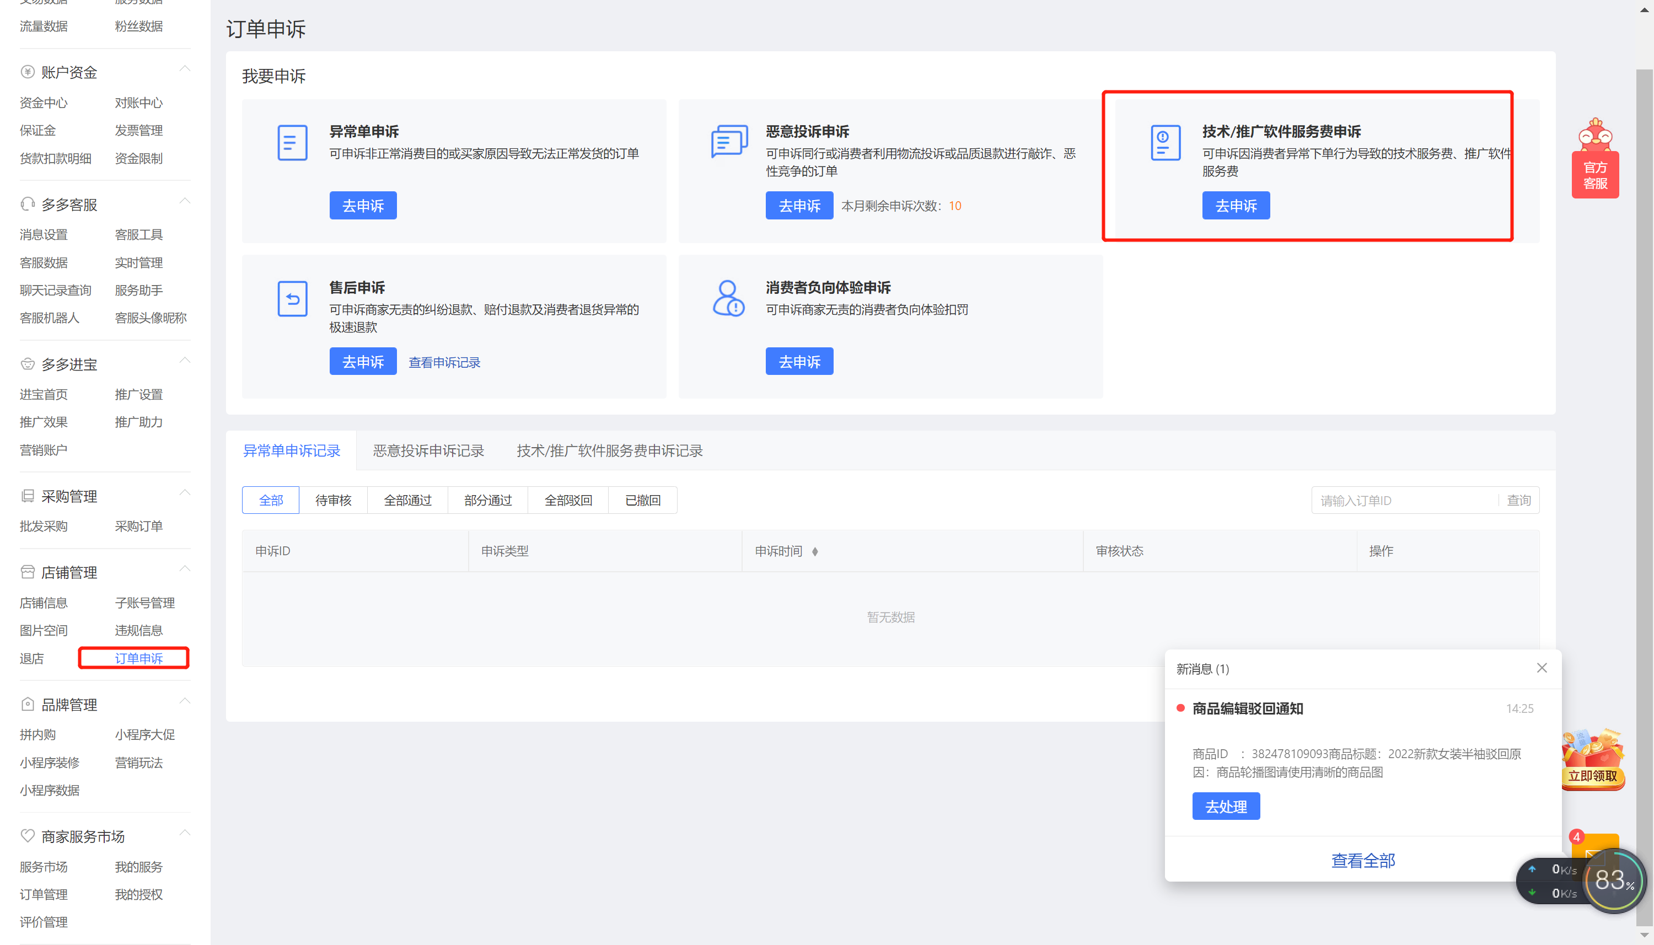Sort by 申诉时间 using the arrow

click(x=815, y=551)
